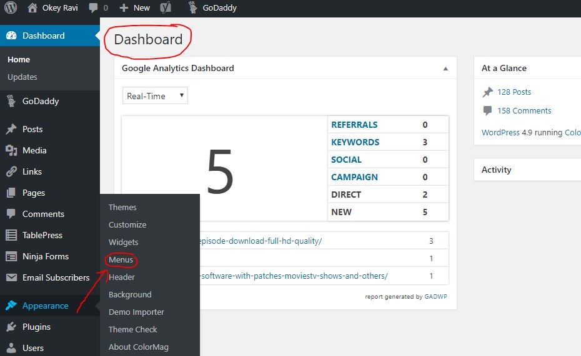
Task: Click the REFERRALS metric label
Action: pos(354,125)
